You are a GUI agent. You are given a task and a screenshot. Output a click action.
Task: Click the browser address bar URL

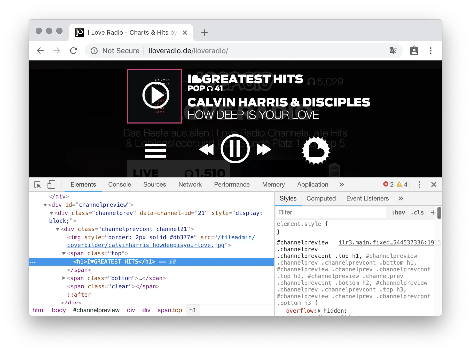pyautogui.click(x=188, y=51)
